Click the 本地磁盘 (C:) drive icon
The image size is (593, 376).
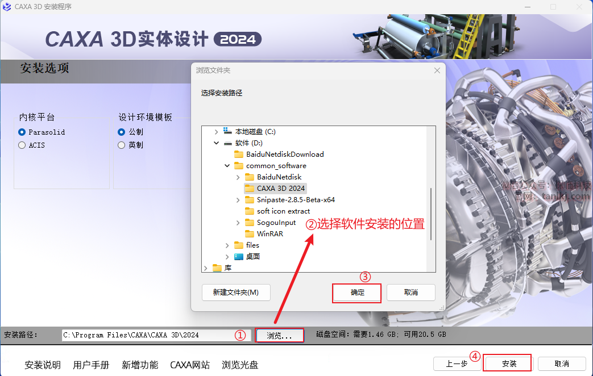coord(227,131)
